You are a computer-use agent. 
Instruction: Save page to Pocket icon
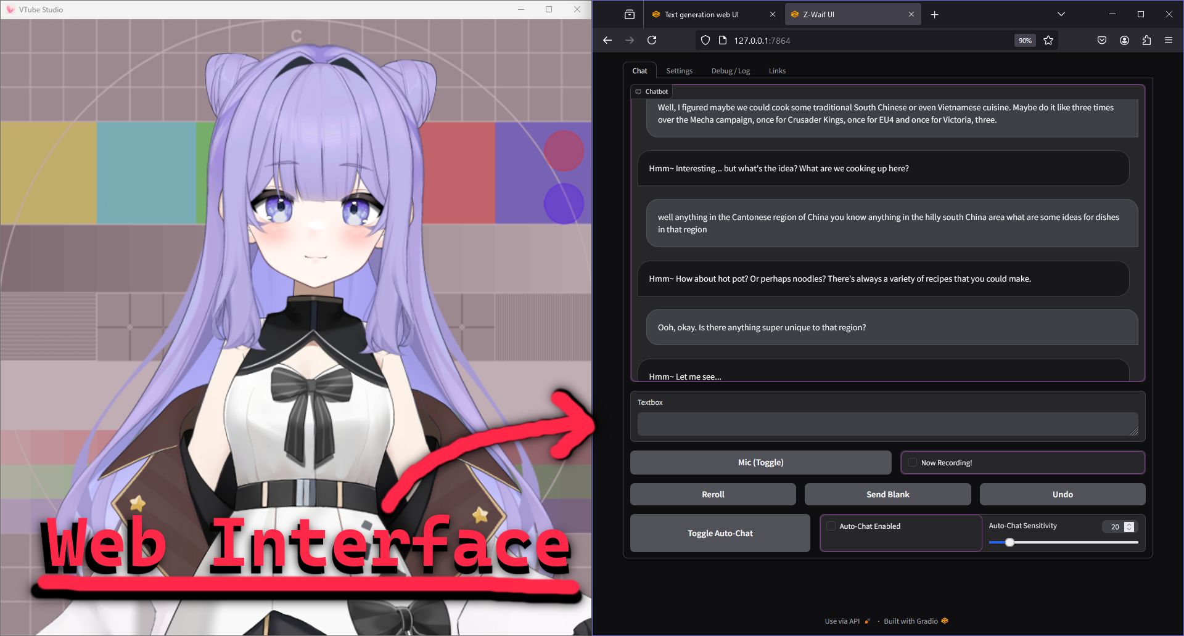click(x=1101, y=40)
